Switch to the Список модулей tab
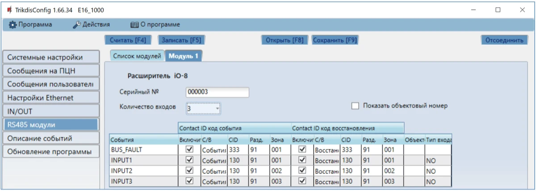 pyautogui.click(x=137, y=56)
